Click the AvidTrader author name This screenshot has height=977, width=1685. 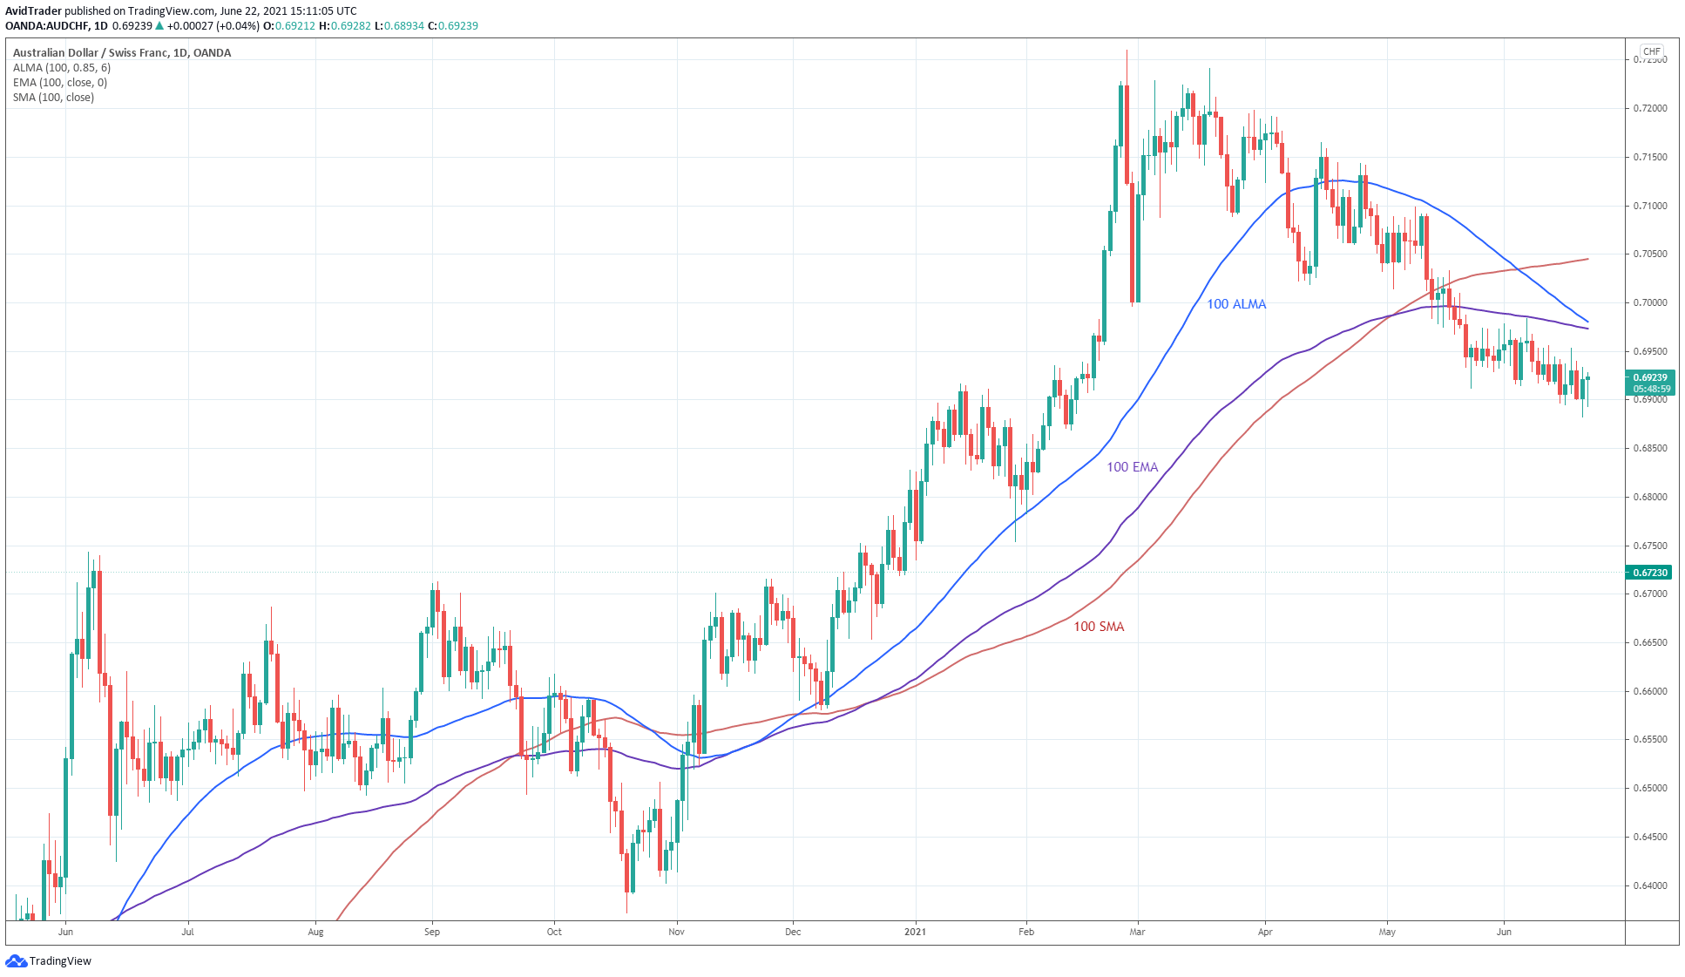(33, 10)
